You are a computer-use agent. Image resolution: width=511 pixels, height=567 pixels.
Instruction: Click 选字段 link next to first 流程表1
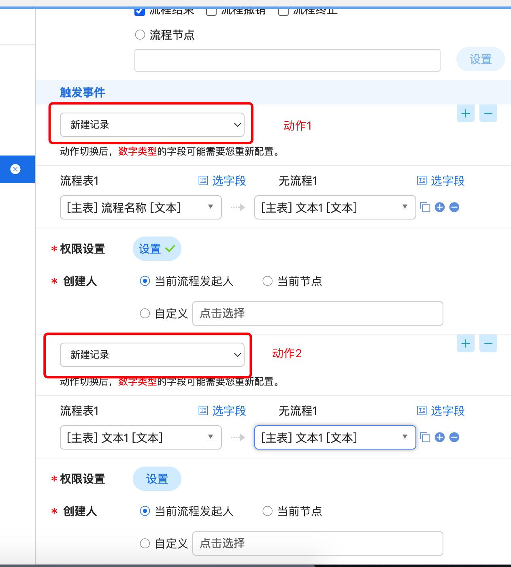pos(223,181)
